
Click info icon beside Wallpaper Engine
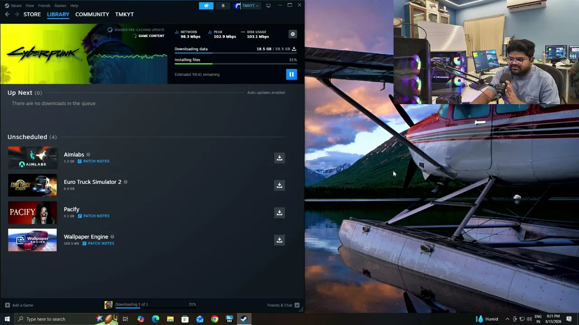[x=112, y=237]
